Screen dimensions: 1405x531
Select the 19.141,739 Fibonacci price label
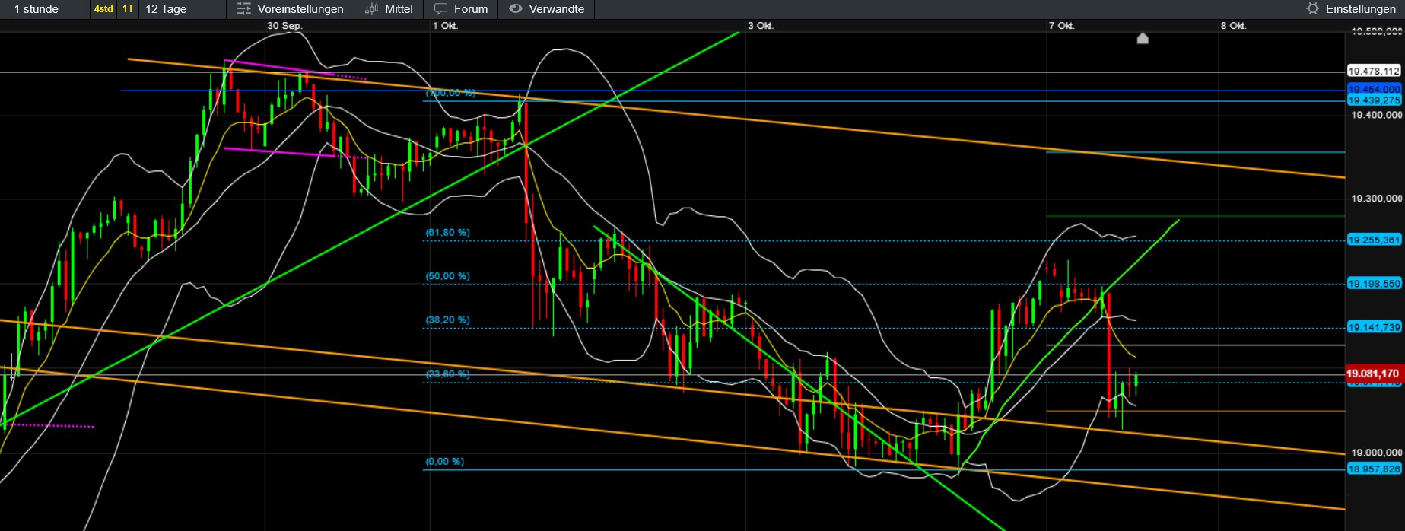click(x=1374, y=328)
